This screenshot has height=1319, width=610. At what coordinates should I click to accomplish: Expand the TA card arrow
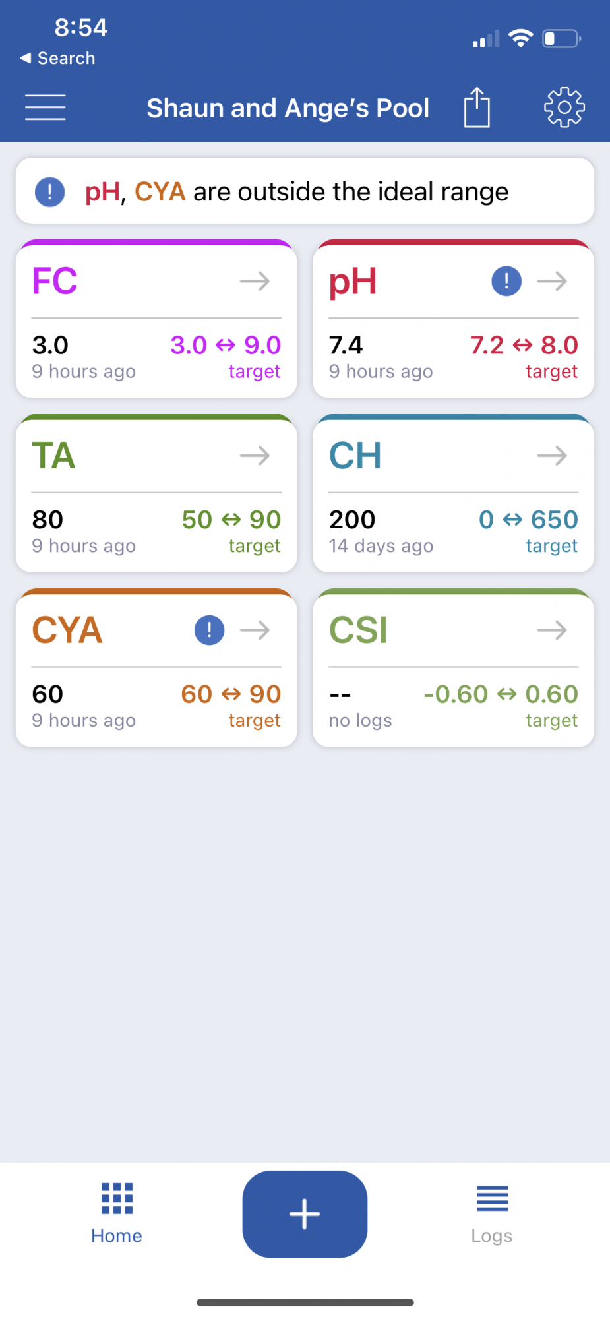[255, 456]
